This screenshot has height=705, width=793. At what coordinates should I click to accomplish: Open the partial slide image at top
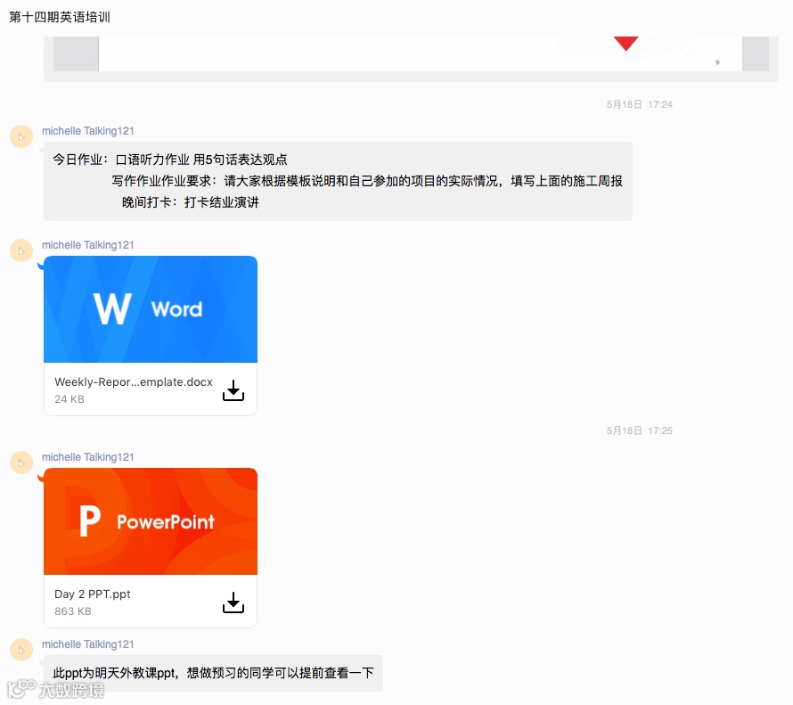point(411,54)
